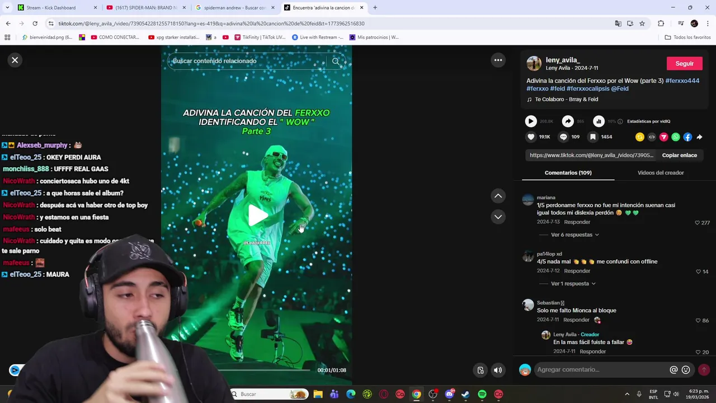
Task: Like Sebastian's comment (86)
Action: tap(698, 320)
